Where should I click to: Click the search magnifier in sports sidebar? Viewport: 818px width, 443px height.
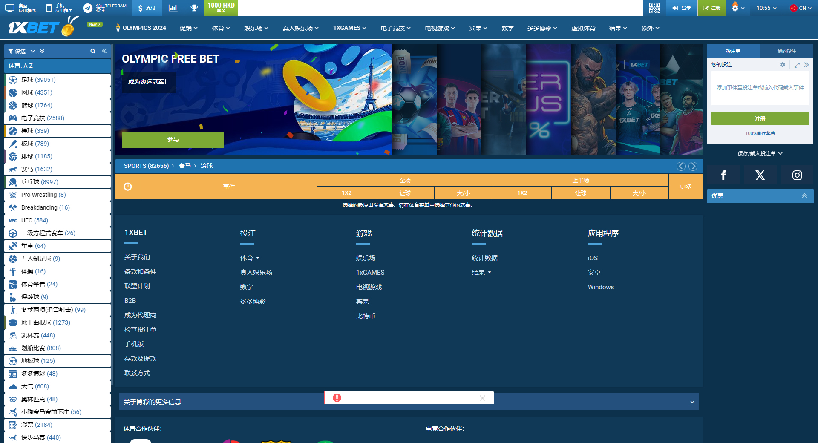[93, 51]
